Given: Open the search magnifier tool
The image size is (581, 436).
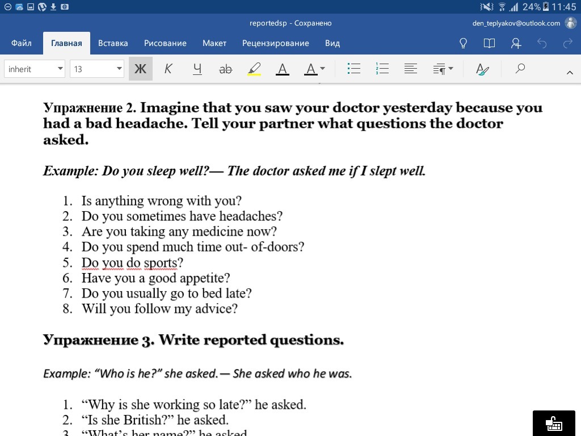Looking at the screenshot, I should [520, 69].
